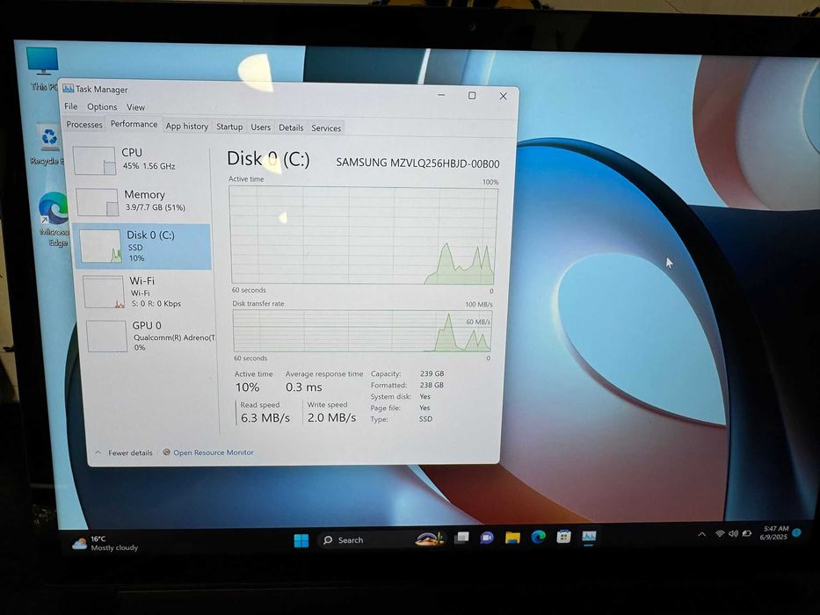This screenshot has height=615, width=820.
Task: Open the This PC desktop icon
Action: pyautogui.click(x=42, y=68)
